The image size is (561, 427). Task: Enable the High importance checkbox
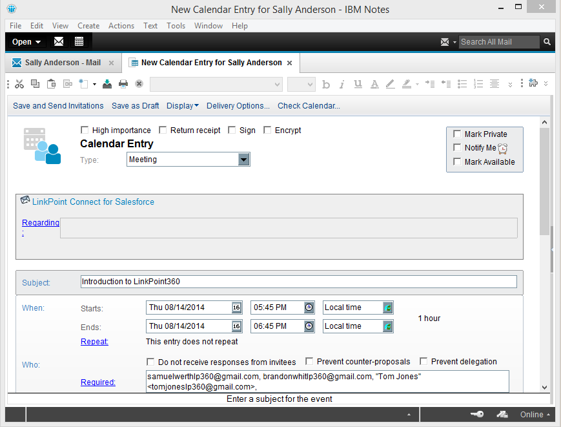(85, 130)
